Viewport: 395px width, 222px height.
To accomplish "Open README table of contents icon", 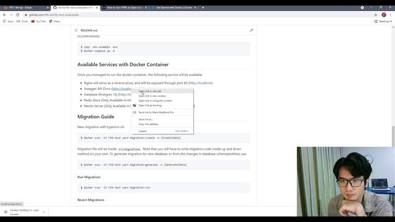I will click(x=76, y=30).
